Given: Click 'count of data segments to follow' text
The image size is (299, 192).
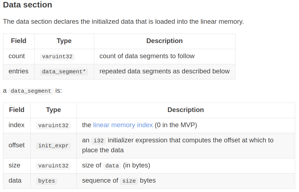Looking at the screenshot, I should coord(147,56).
